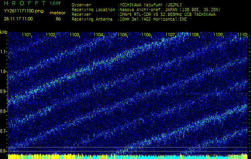Screen dimensions: 251x159
Task: Click the 10mH 3el.YAGI antenna value
Action: point(153,19)
